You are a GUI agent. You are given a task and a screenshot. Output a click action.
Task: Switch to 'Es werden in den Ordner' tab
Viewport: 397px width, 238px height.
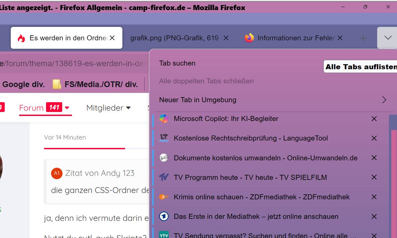click(66, 38)
